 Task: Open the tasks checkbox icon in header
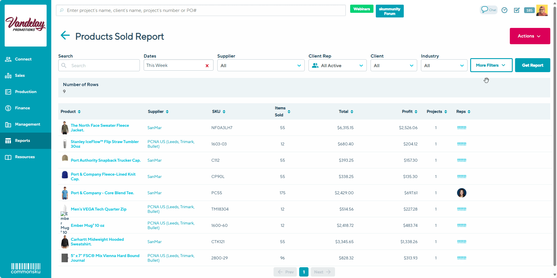coord(517,10)
